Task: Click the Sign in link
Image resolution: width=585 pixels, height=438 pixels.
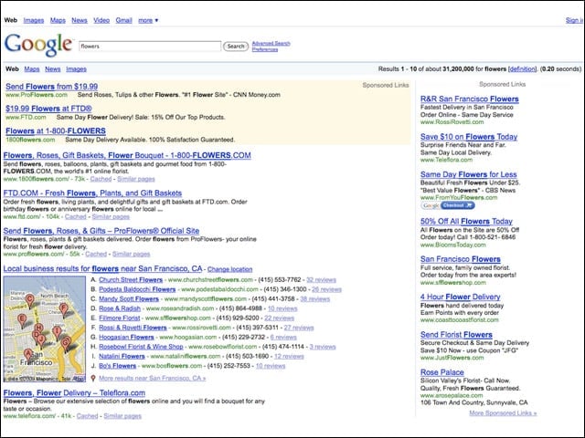Action: coord(575,20)
